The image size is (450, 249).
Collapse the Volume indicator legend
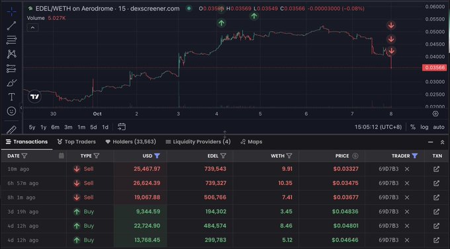32,28
